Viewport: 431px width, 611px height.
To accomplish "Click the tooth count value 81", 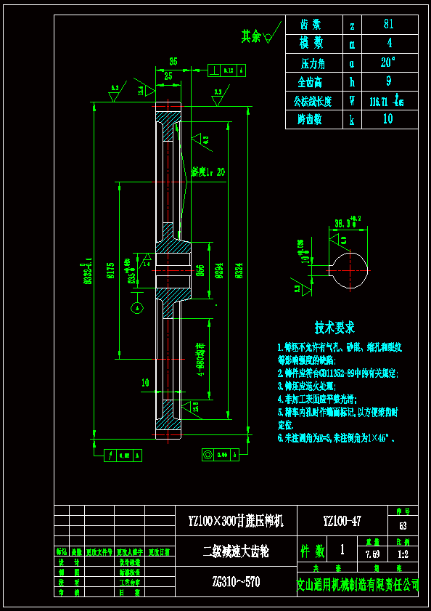I will point(389,24).
